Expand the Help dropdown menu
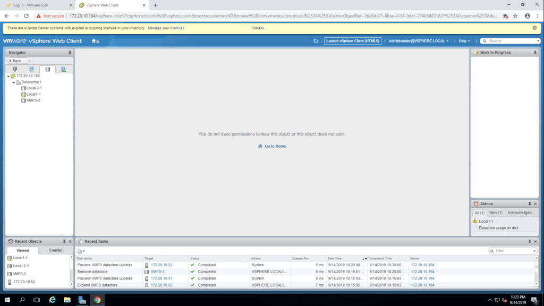Viewport: 544px width, 306px height. point(465,41)
